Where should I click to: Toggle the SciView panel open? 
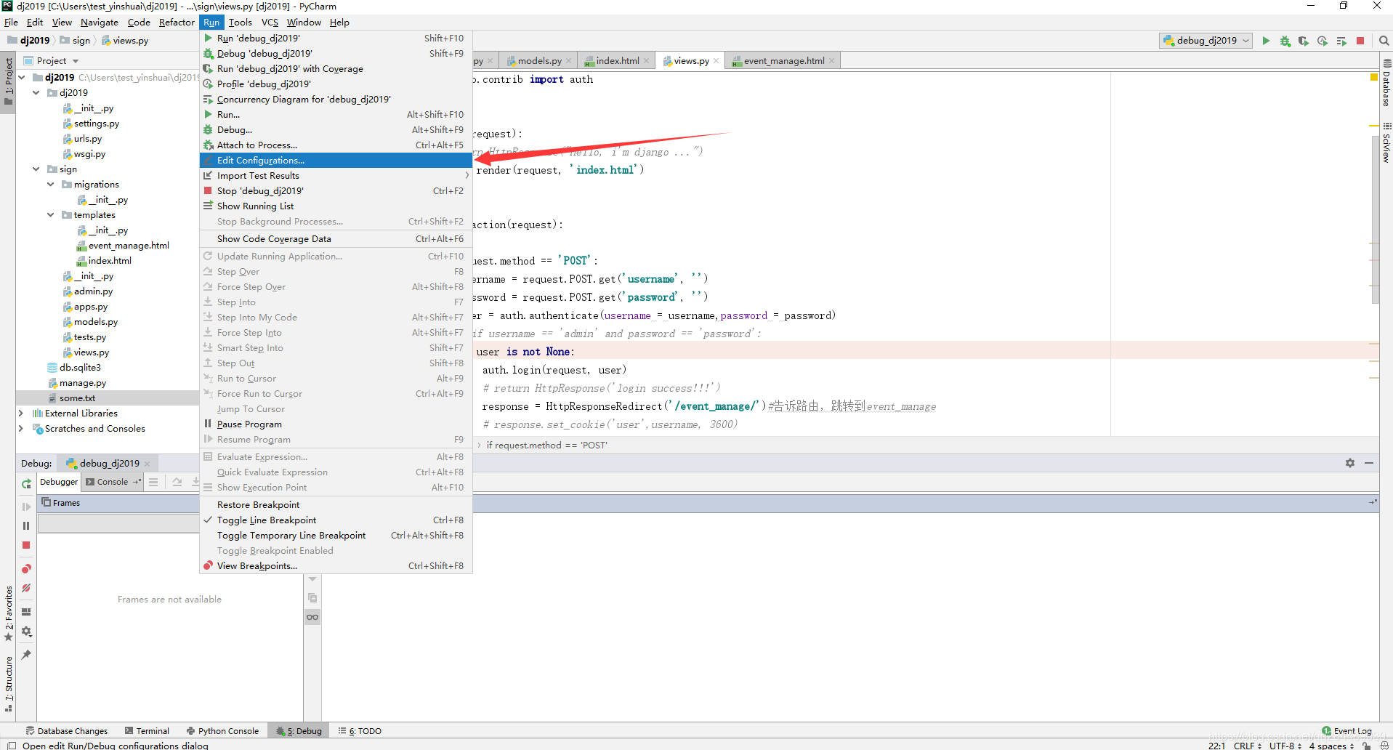pyautogui.click(x=1386, y=145)
